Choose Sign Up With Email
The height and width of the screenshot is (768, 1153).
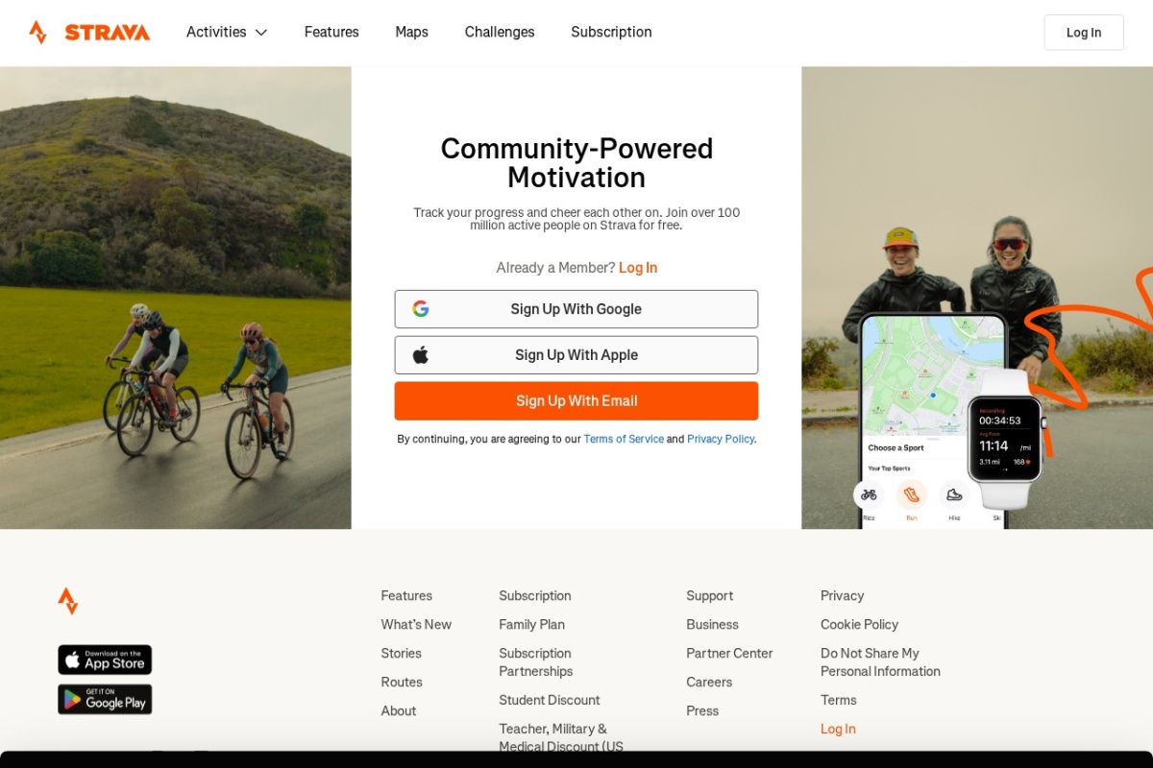576,401
